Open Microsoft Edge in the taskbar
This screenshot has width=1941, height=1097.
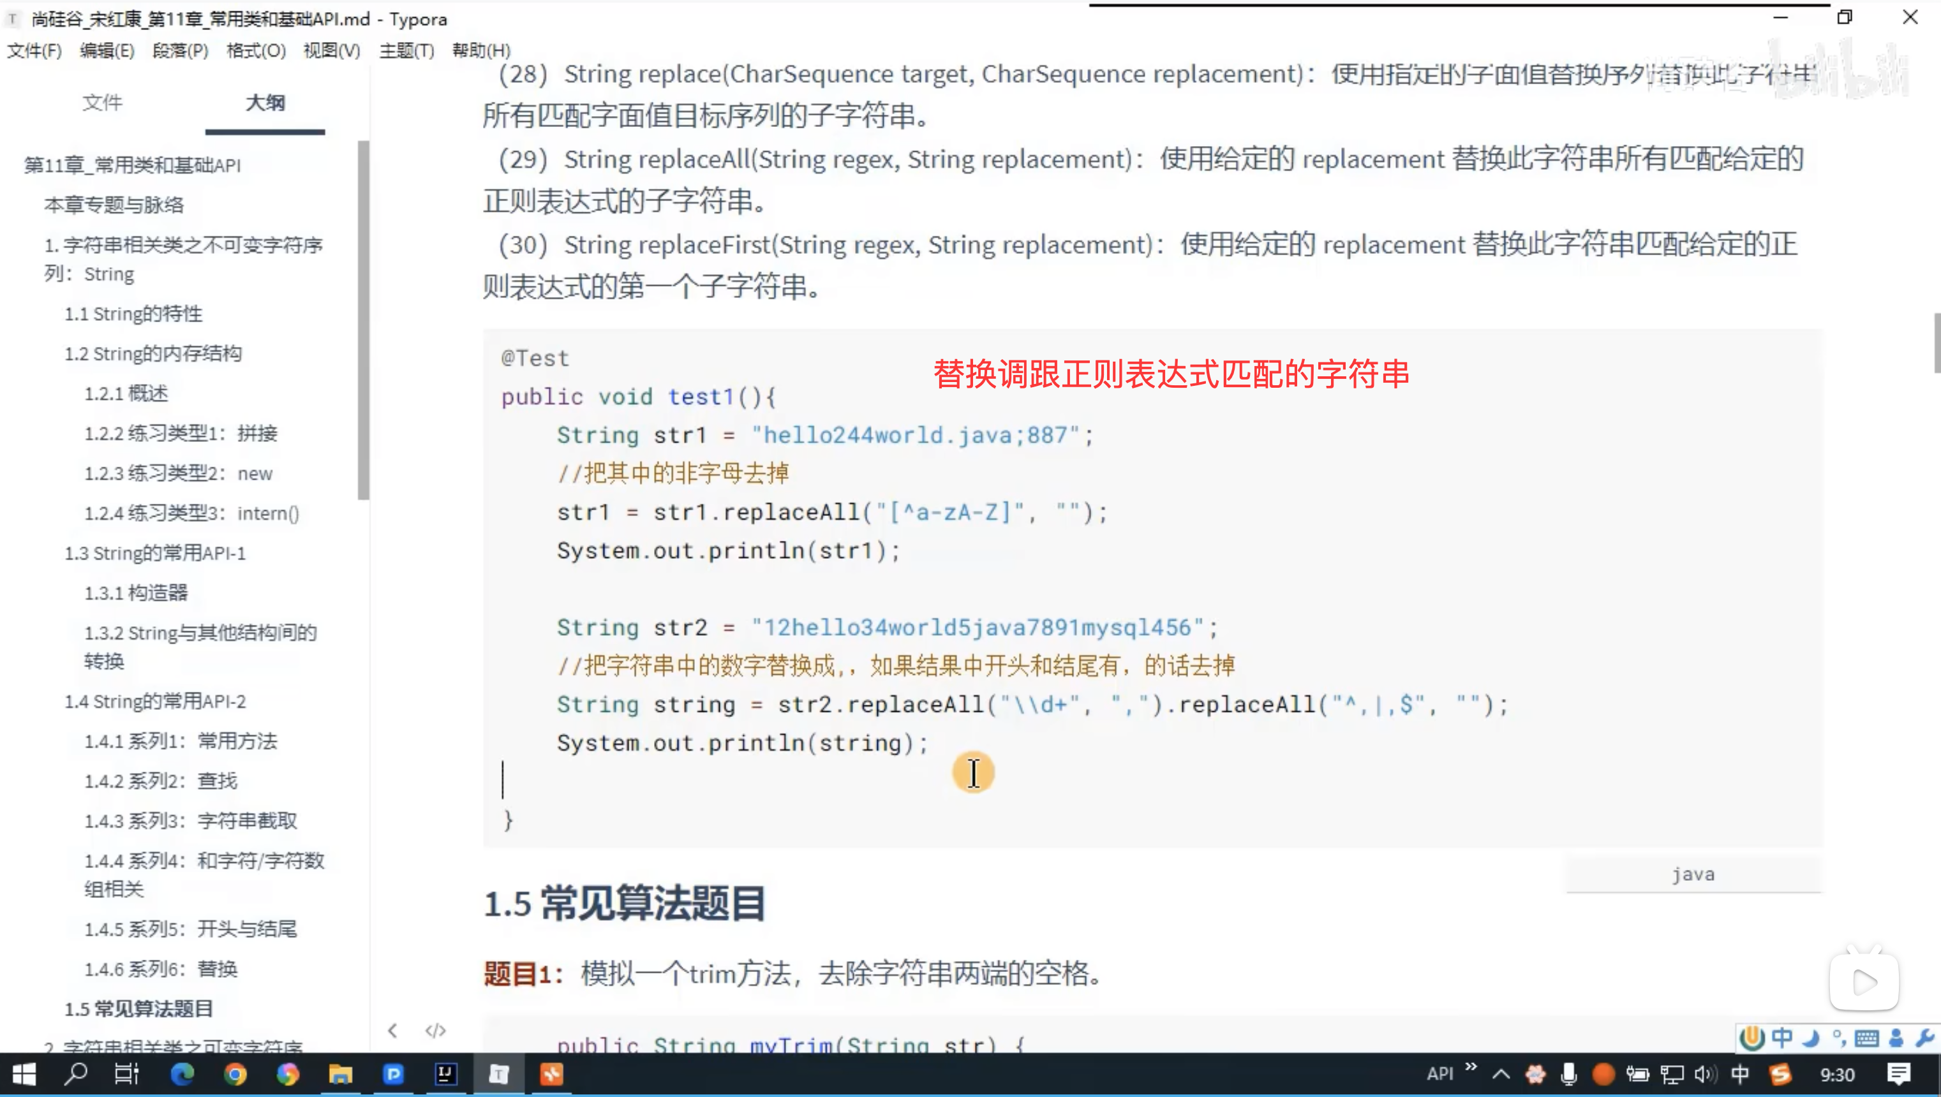point(182,1073)
